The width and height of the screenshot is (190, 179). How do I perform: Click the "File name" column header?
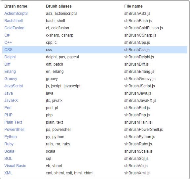[x=133, y=6]
